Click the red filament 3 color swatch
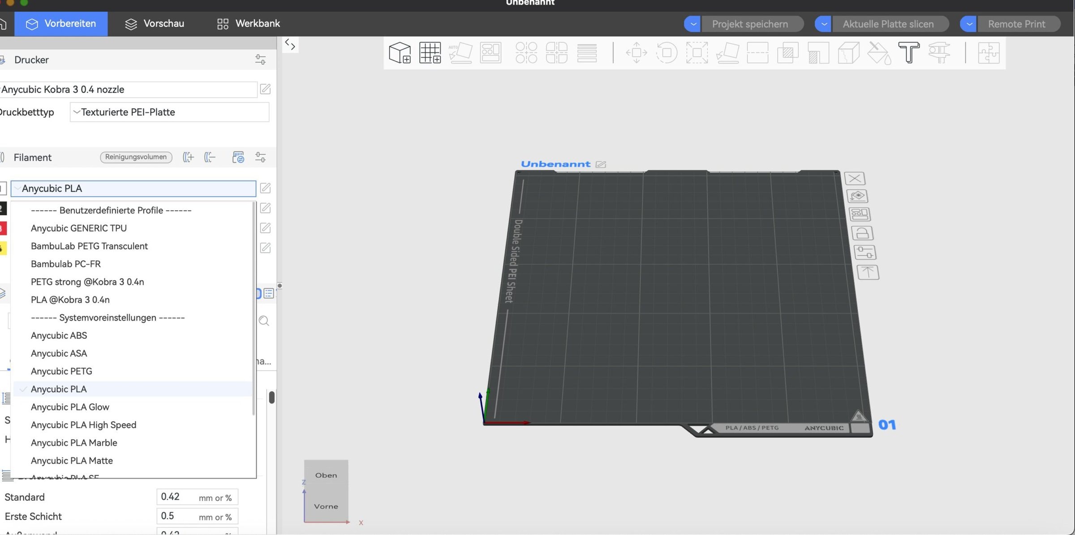This screenshot has width=1075, height=535. pos(3,228)
